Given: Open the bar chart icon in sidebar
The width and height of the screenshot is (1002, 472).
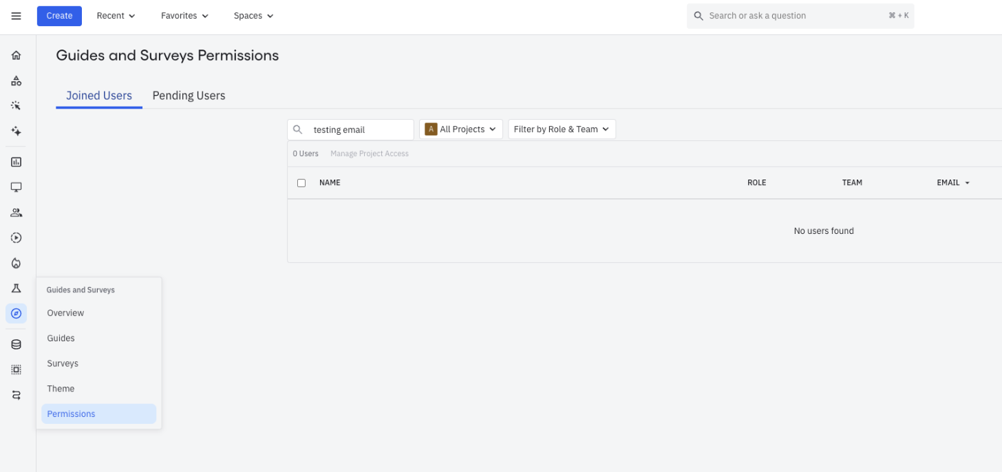Looking at the screenshot, I should [x=17, y=162].
